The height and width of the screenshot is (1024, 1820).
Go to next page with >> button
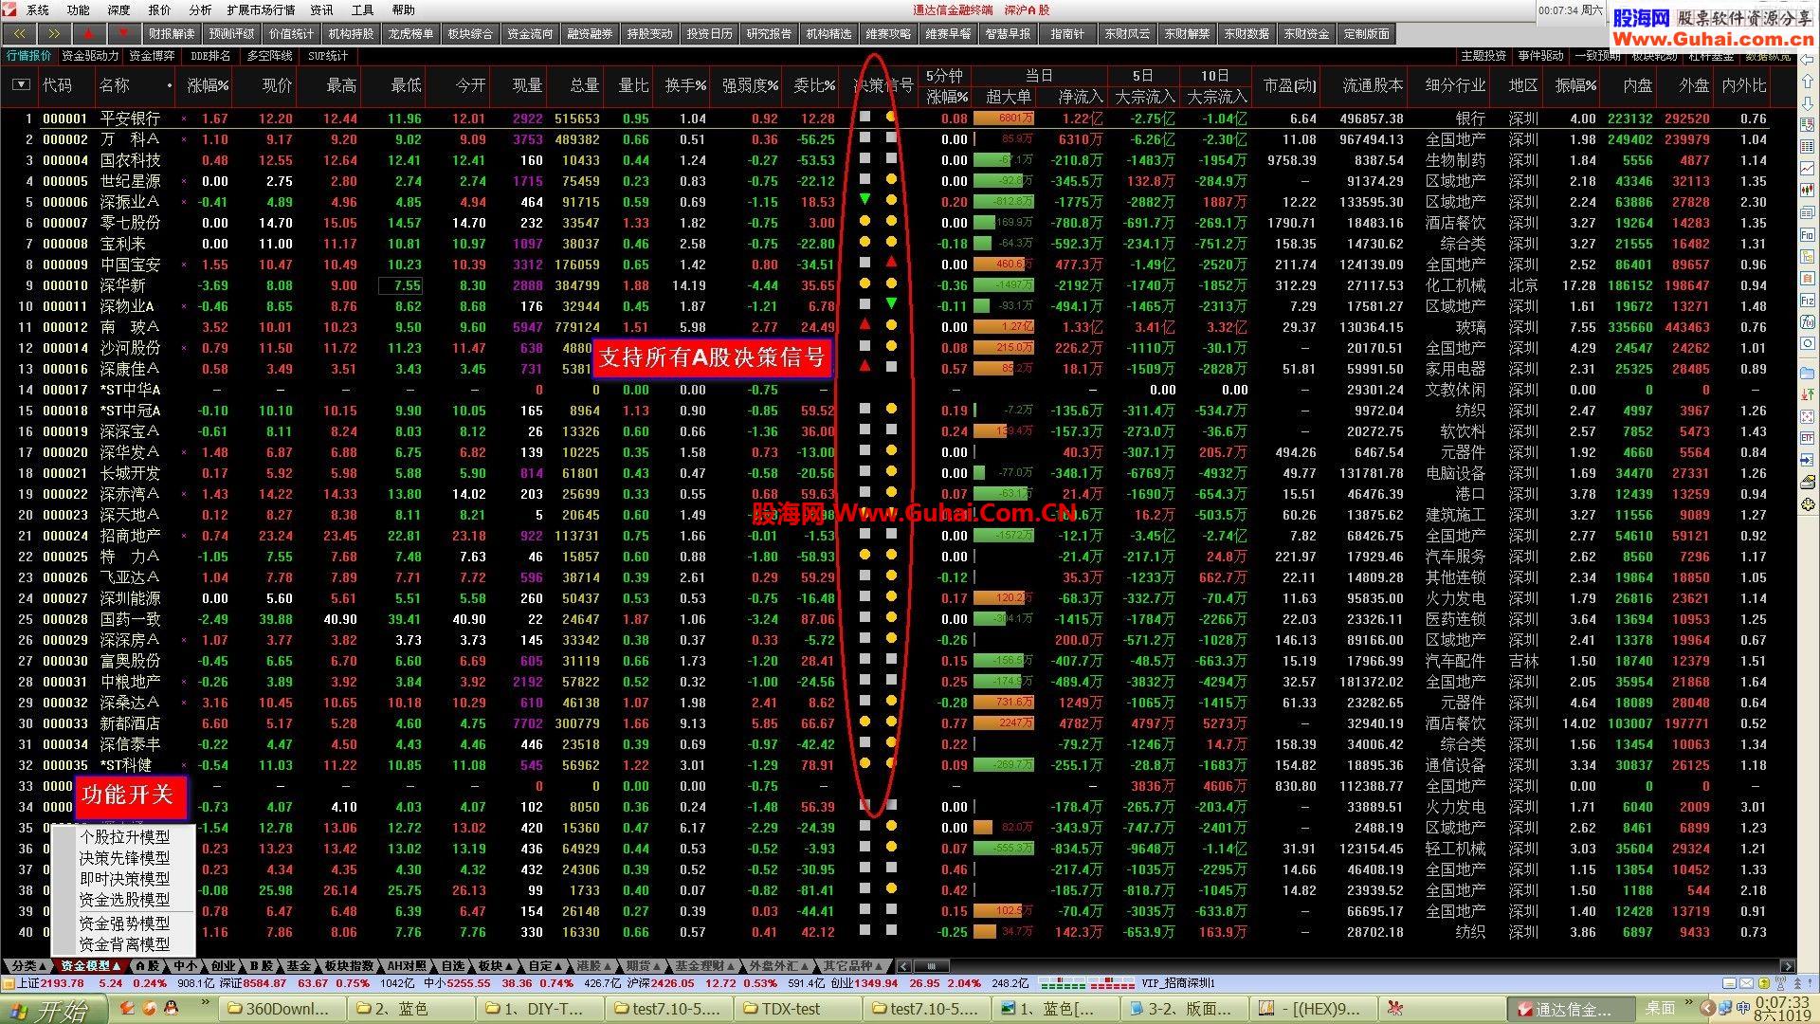[54, 33]
